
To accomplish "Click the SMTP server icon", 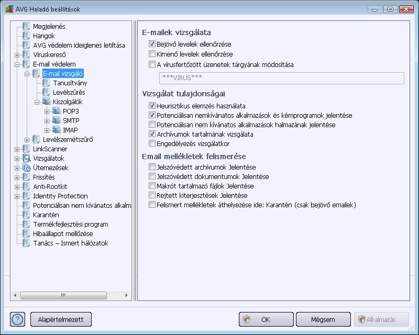I will [57, 120].
